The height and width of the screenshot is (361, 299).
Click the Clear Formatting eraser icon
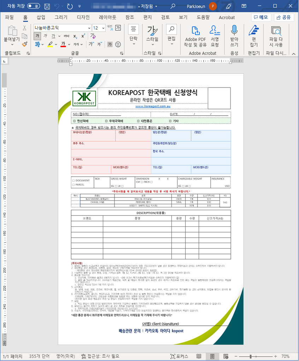point(93,36)
